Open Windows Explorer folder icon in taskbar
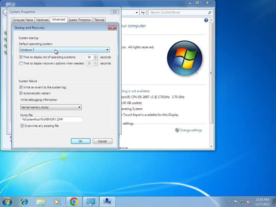The width and height of the screenshot is (276, 207). [x=41, y=202]
